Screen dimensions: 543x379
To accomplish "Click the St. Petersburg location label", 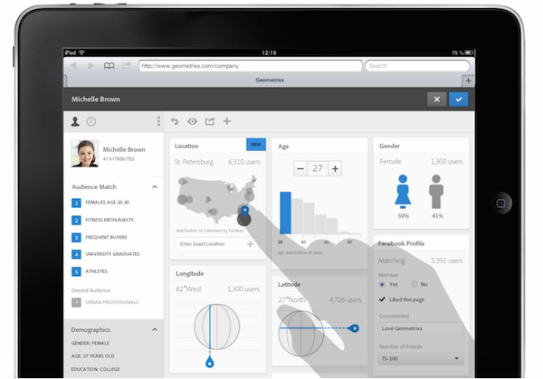I will (x=194, y=162).
